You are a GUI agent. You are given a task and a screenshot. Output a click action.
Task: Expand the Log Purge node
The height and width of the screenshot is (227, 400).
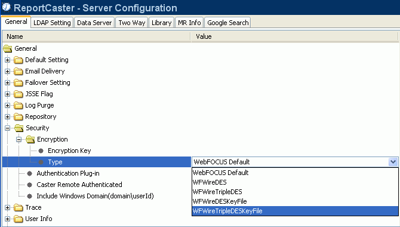(7, 106)
